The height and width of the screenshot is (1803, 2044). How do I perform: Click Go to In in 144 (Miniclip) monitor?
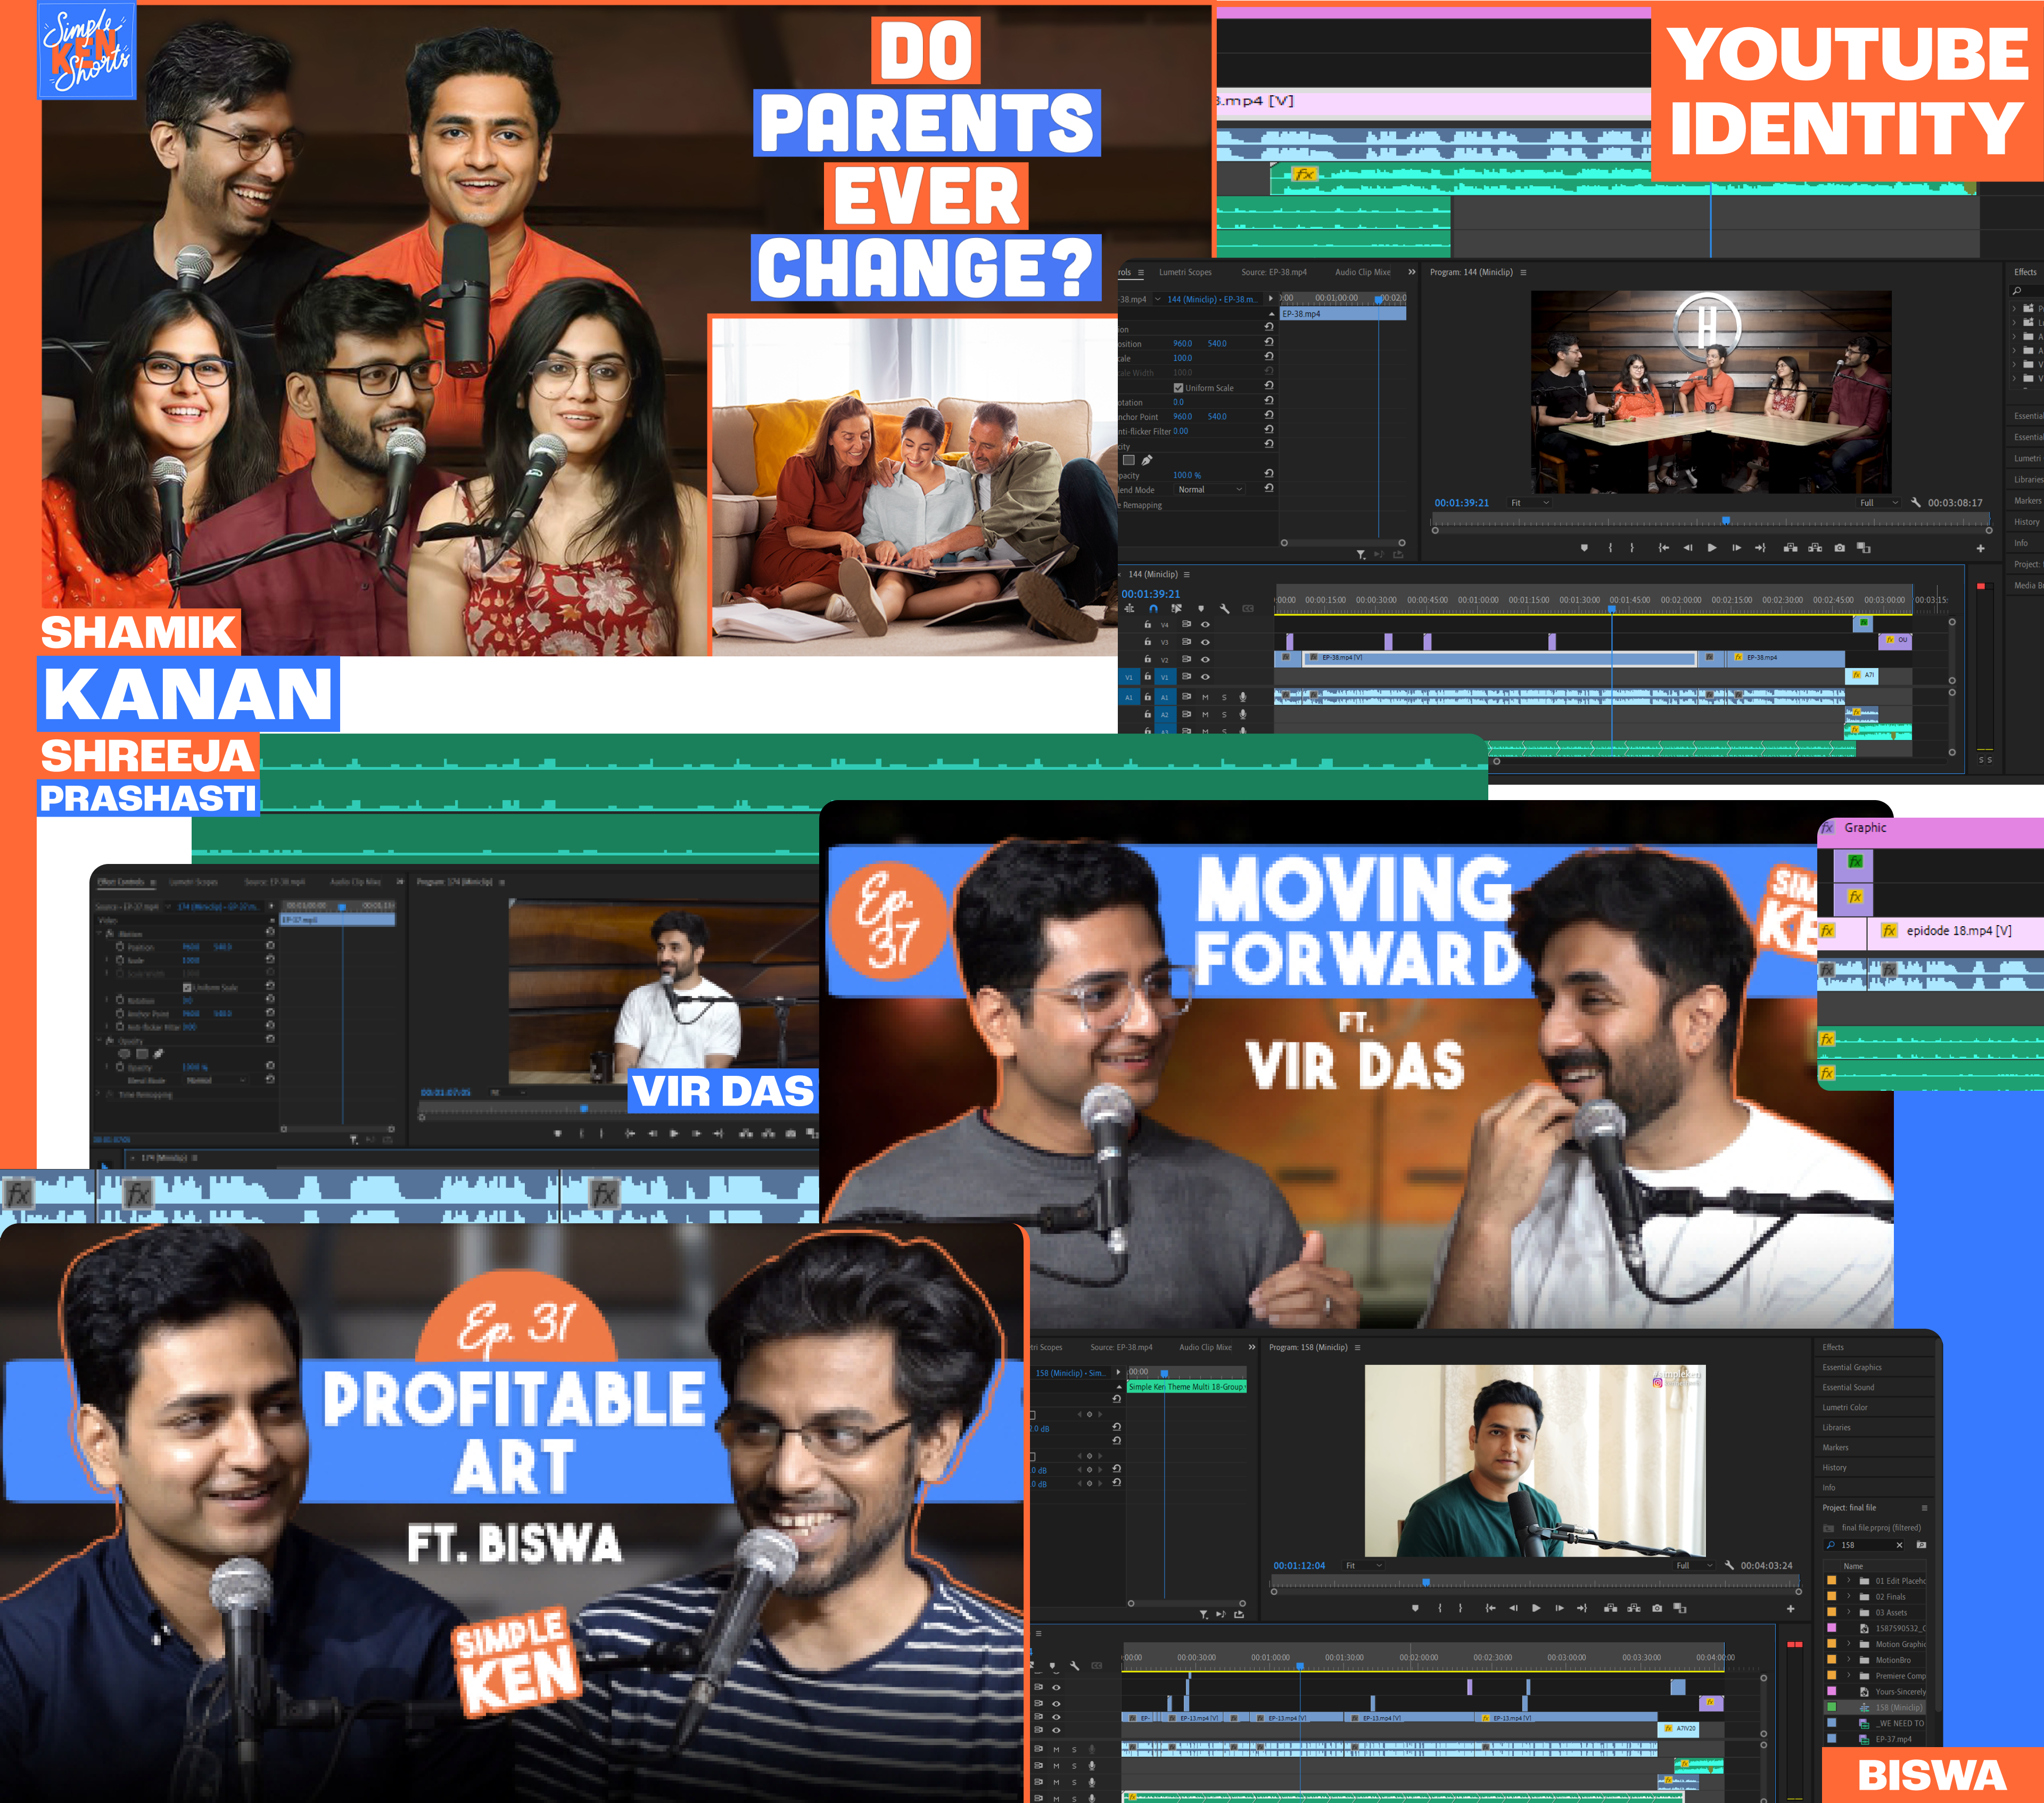point(1663,548)
